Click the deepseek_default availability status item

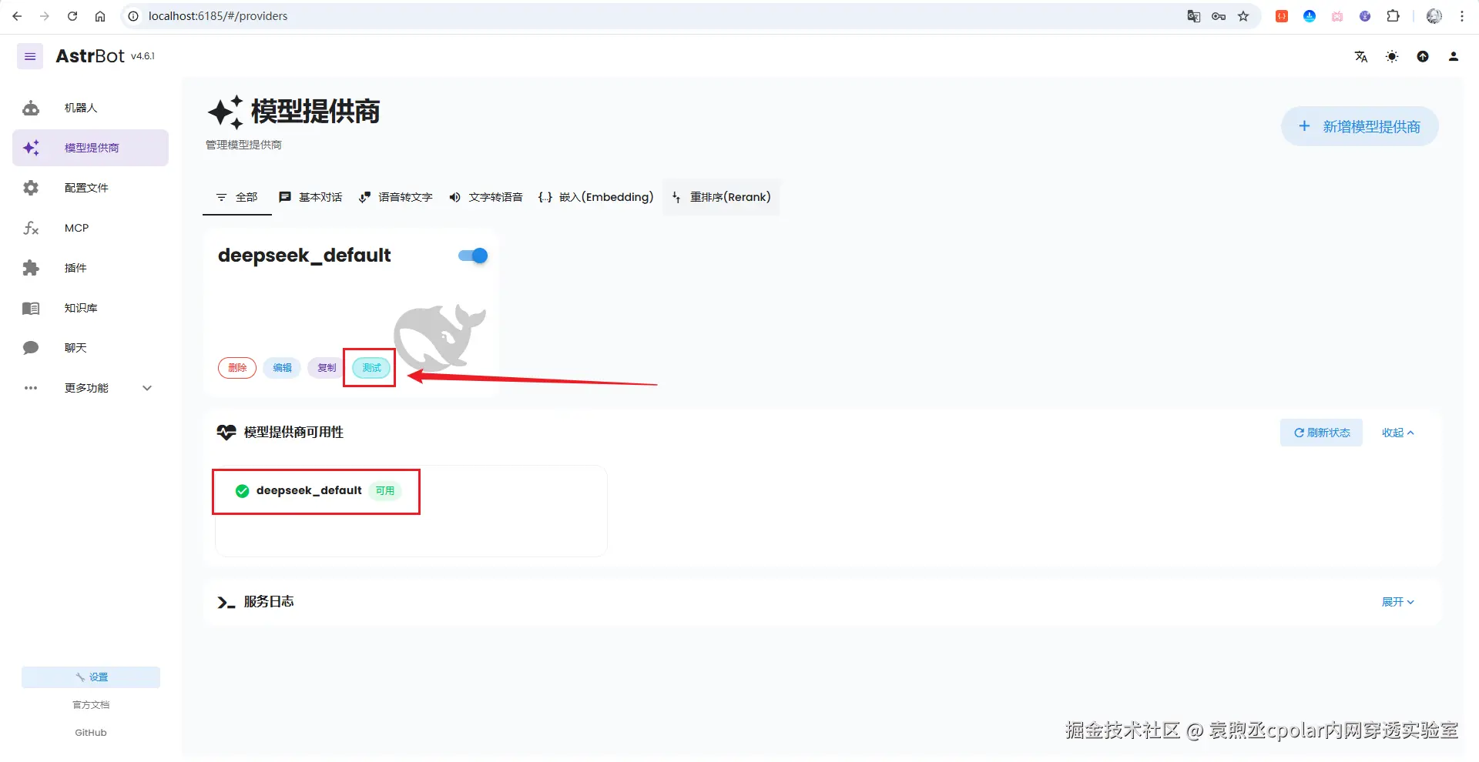pos(411,510)
